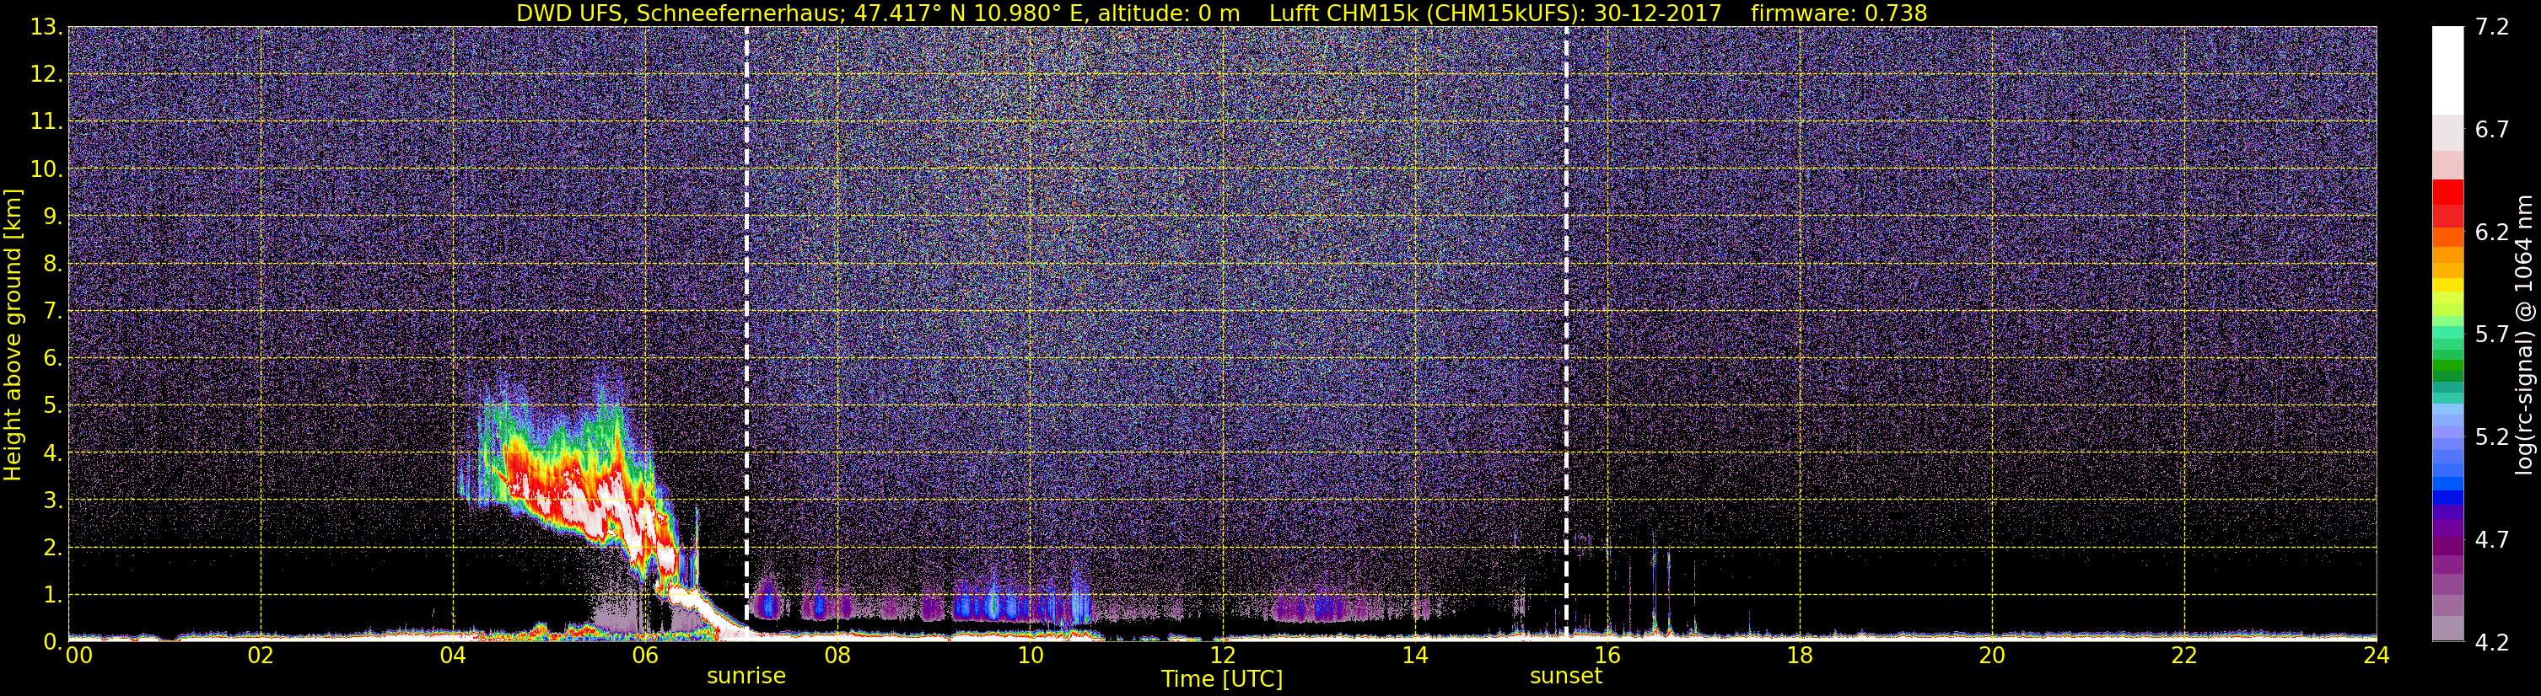The image size is (2541, 696).
Task: Click the date '30-12-2017' in title
Action: [1657, 13]
